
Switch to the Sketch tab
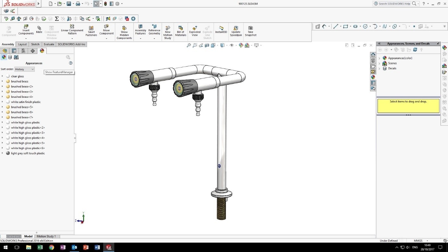tap(35, 44)
